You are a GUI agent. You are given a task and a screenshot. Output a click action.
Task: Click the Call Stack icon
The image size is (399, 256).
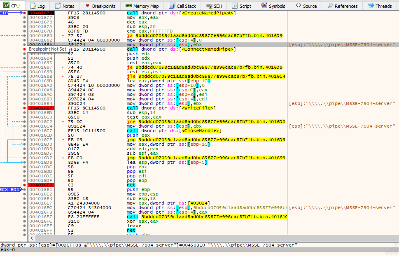(x=172, y=6)
